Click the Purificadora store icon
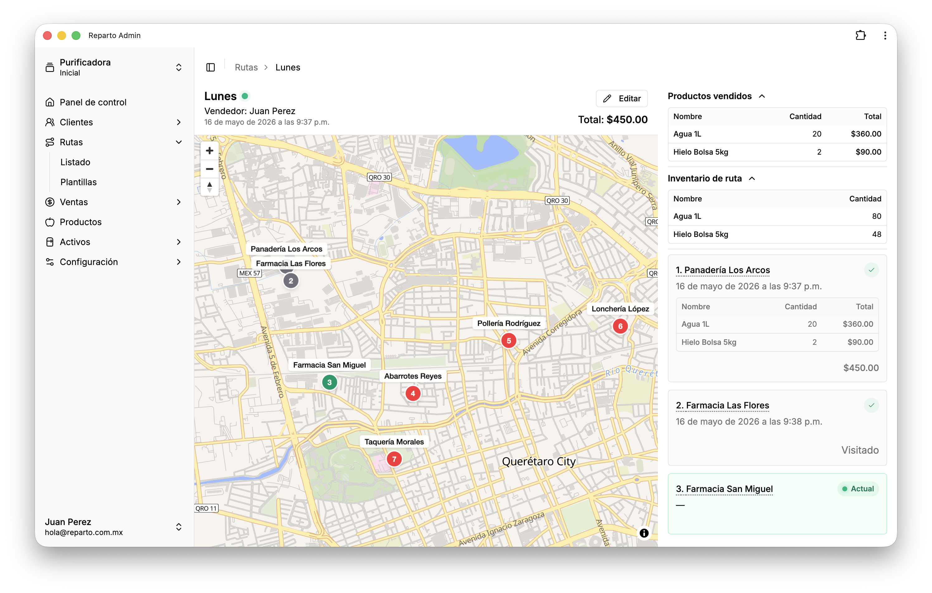932x593 pixels. click(50, 67)
